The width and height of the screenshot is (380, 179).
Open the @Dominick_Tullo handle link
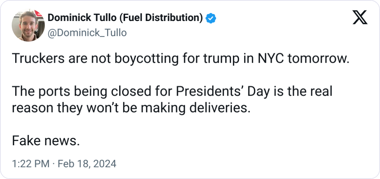pos(87,33)
